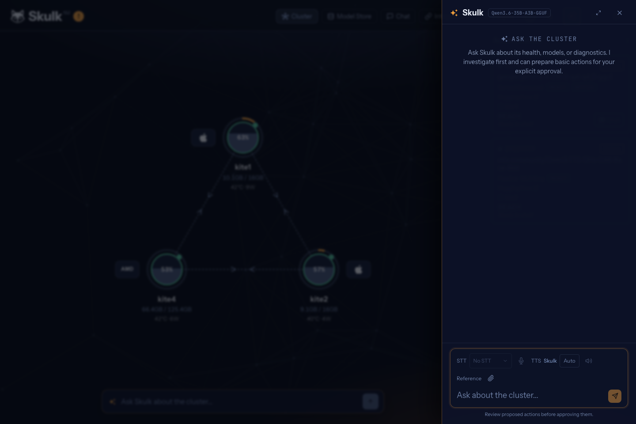This screenshot has width=636, height=424.
Task: Attach a reference with the paperclip icon
Action: 491,378
